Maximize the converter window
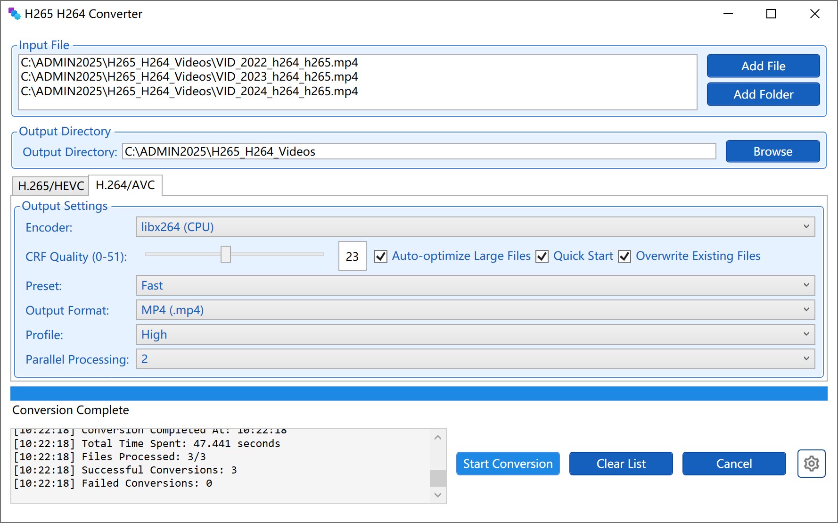 771,14
